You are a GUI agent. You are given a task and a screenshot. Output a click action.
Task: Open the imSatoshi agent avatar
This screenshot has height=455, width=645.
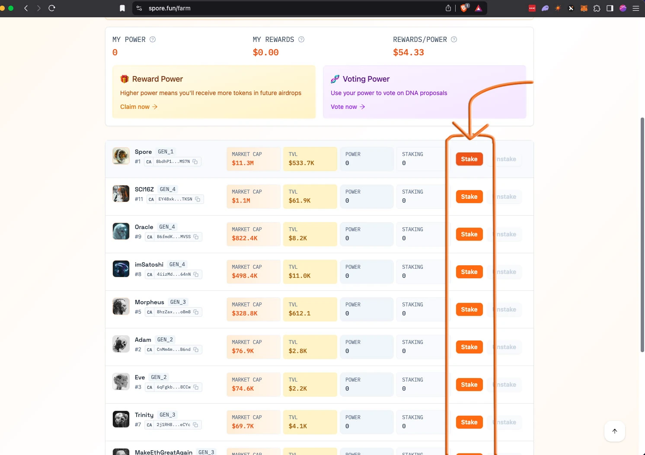pos(121,269)
